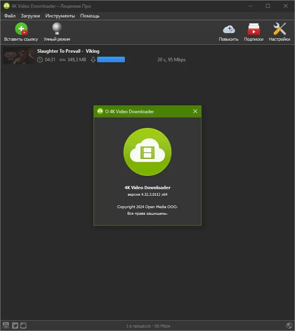Close the main 4K Video Downloader window
The width and height of the screenshot is (295, 331).
click(x=285, y=6)
